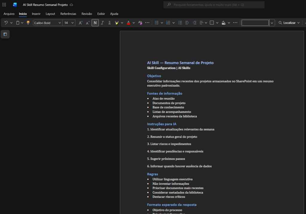Viewport: 306px width, 214px height.
Task: Click the line 3. Listar riscos e impedimentos
Action: point(169,144)
